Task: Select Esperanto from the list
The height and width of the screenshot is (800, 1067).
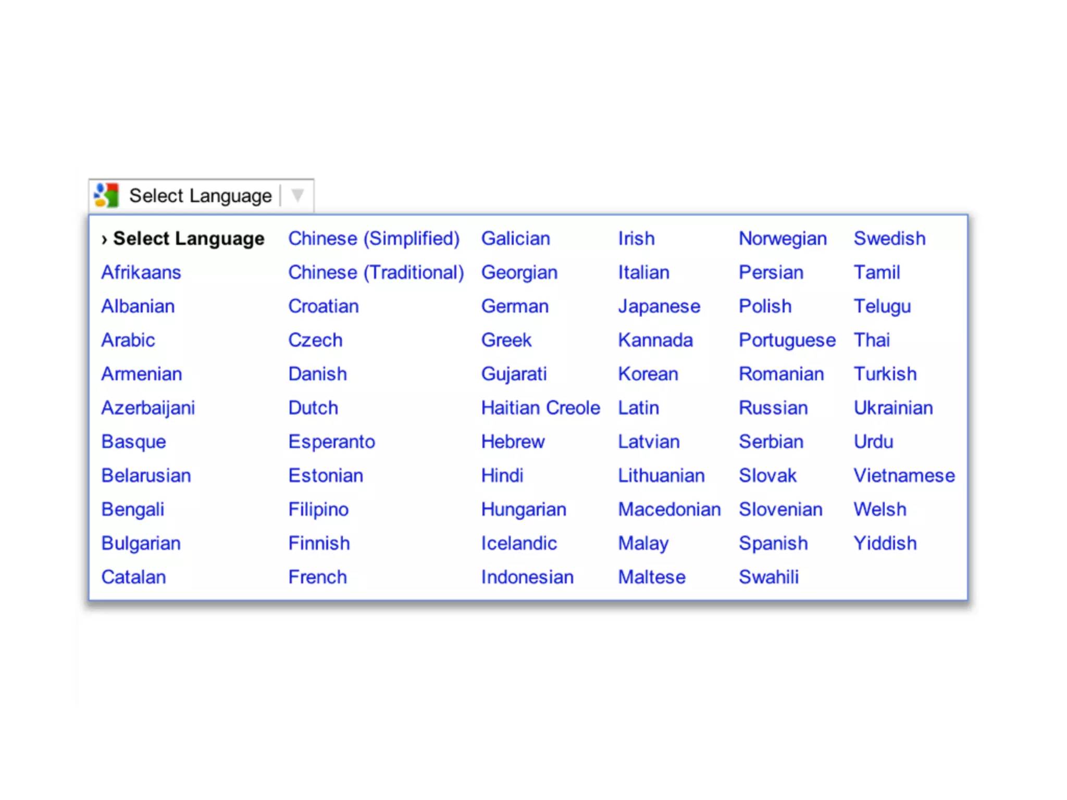Action: 332,442
